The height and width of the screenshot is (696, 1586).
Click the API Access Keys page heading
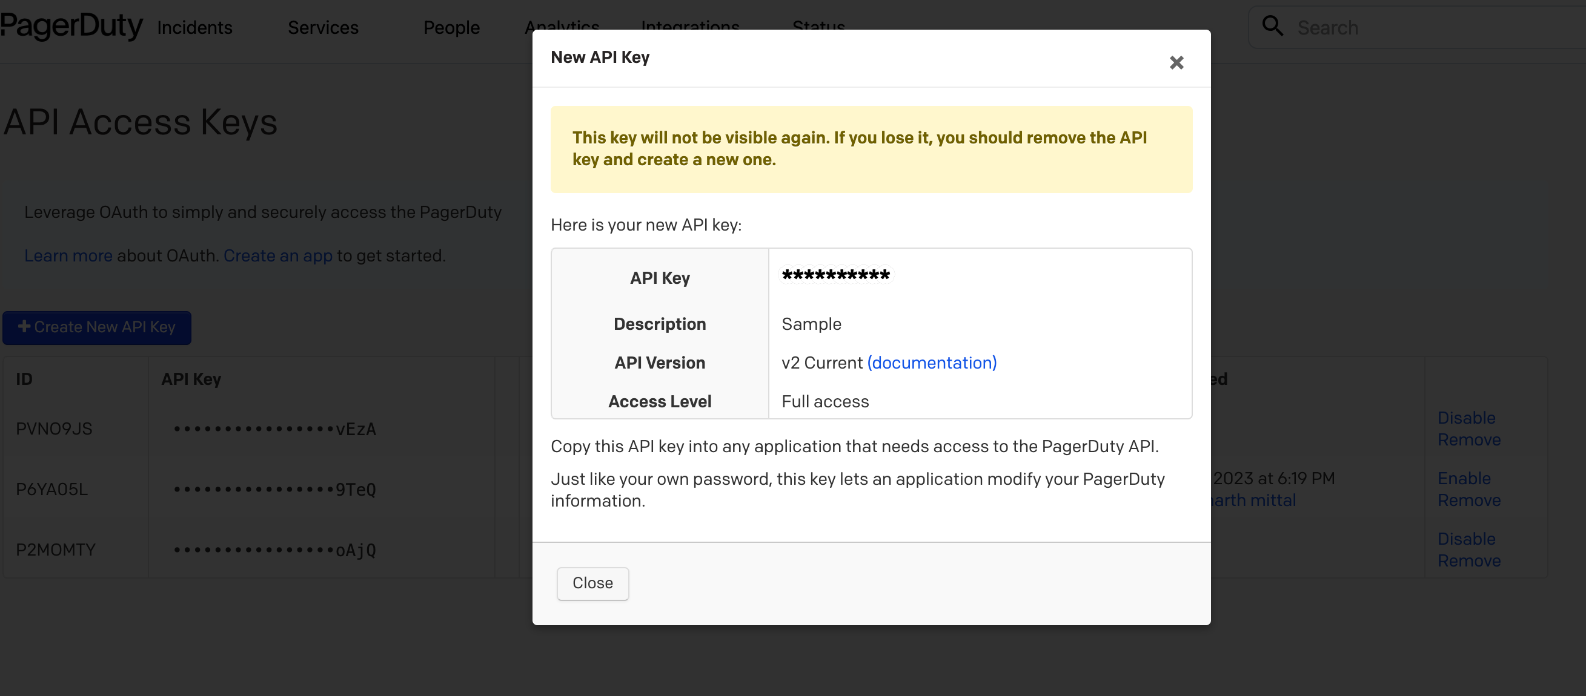pos(141,122)
